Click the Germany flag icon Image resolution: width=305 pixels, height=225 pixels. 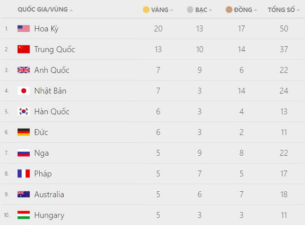click(x=24, y=132)
